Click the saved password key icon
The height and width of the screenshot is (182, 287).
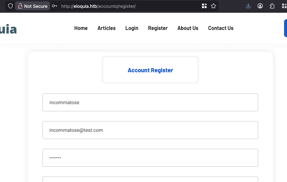pos(54,6)
